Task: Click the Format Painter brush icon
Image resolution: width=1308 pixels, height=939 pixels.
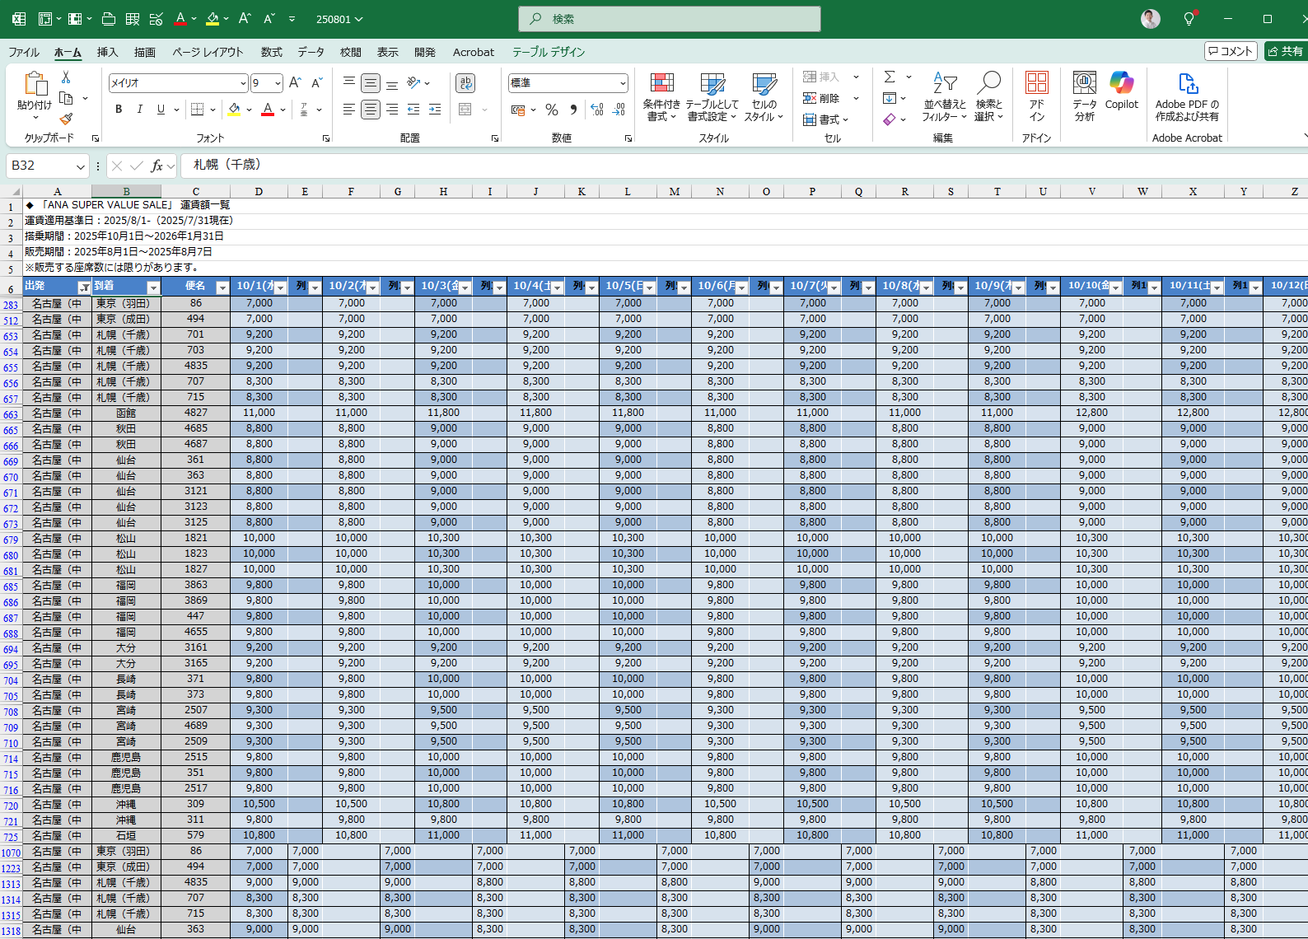Action: [66, 119]
